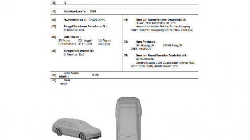Click the 'Tanggal Pengumuman DI' label
The width and height of the screenshot is (250, 140).
coord(79,51)
